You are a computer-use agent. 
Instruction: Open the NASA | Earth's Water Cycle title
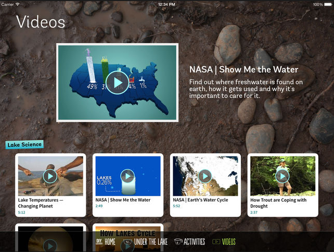(200, 200)
